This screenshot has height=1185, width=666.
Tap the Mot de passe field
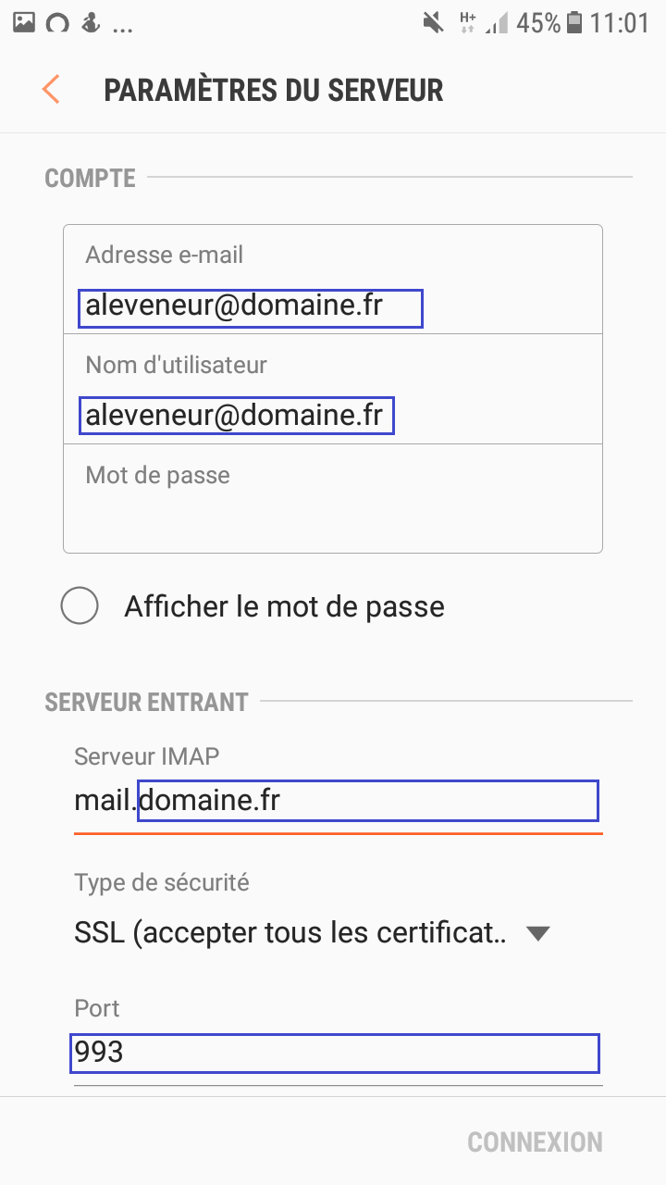333,498
